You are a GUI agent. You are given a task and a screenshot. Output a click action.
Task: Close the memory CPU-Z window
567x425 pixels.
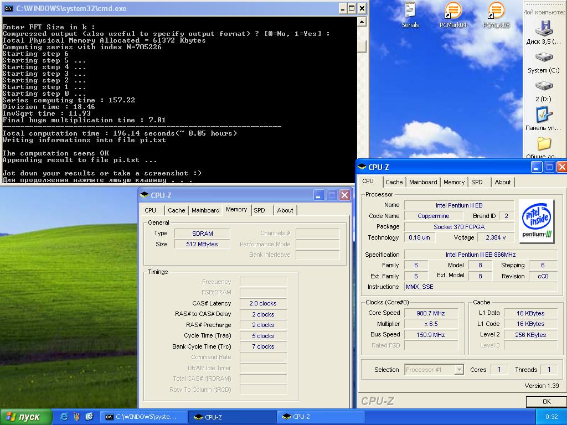tap(345, 195)
